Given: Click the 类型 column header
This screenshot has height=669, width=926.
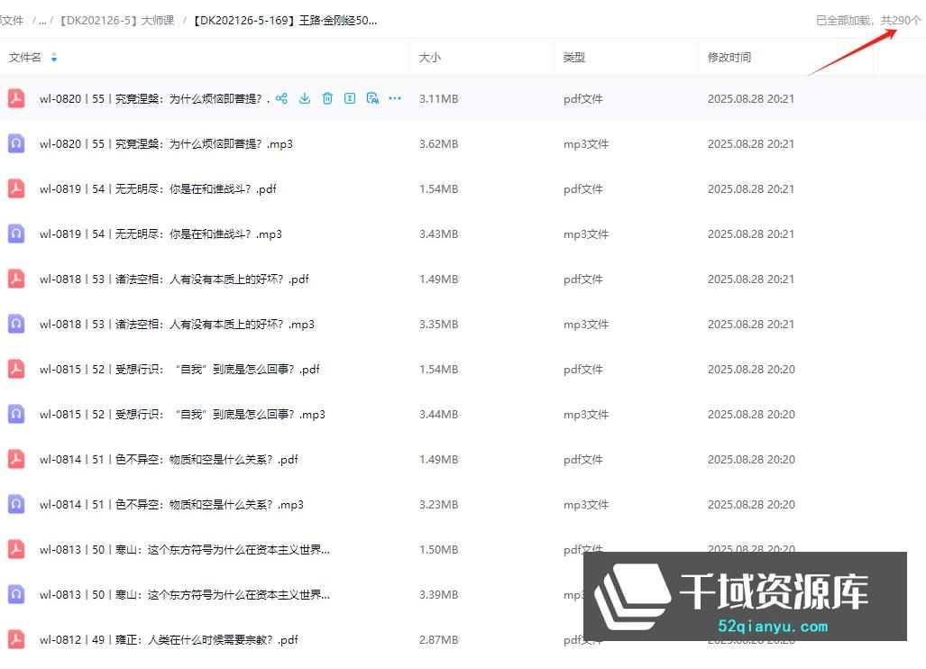Looking at the screenshot, I should [x=573, y=57].
